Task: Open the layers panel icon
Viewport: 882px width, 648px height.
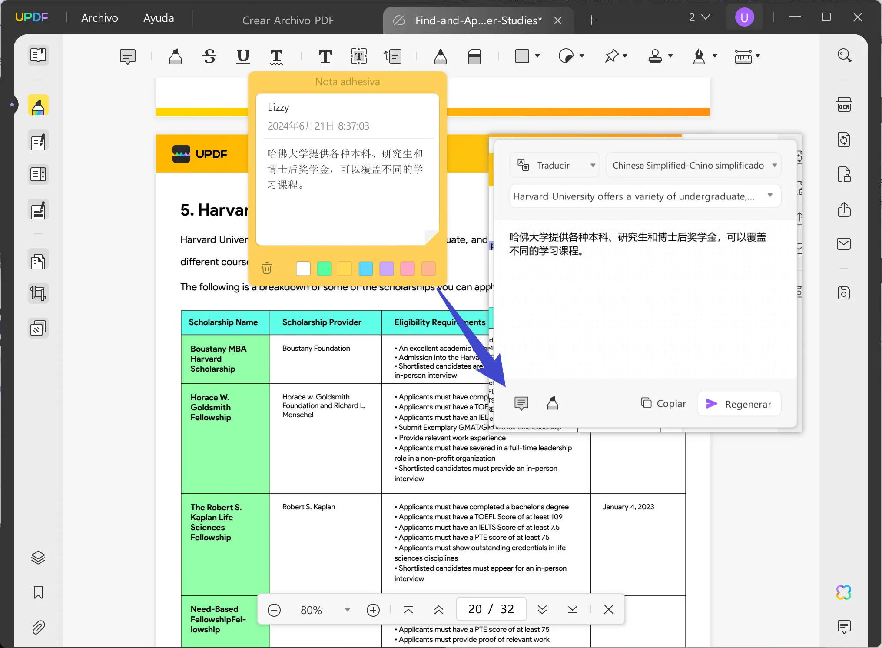Action: pos(38,558)
